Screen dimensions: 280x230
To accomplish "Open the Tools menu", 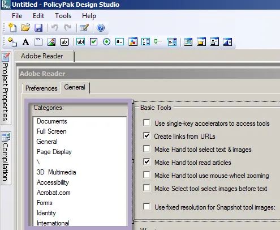I will pyautogui.click(x=63, y=16).
